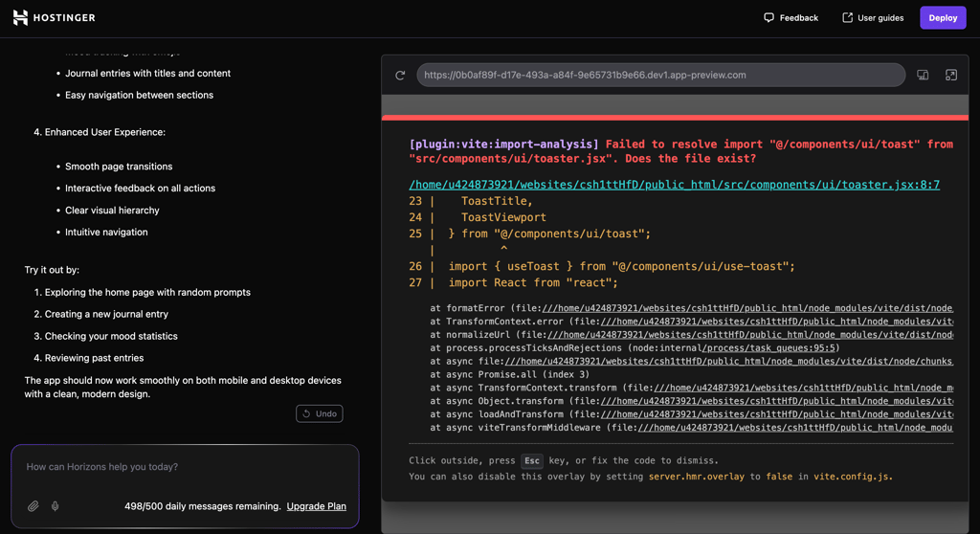
Task: Click the 'ToastViewport' code line 24
Action: [503, 217]
